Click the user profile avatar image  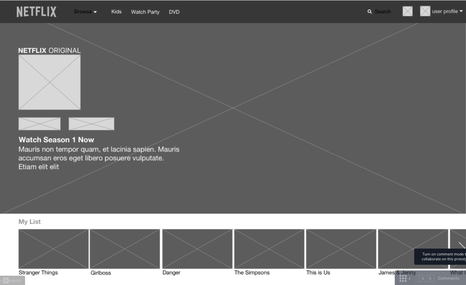click(425, 11)
